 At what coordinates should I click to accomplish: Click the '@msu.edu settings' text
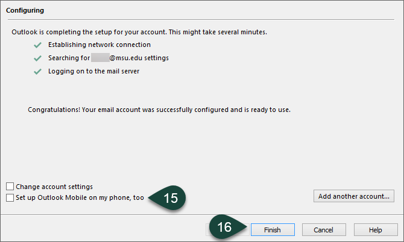coord(138,58)
